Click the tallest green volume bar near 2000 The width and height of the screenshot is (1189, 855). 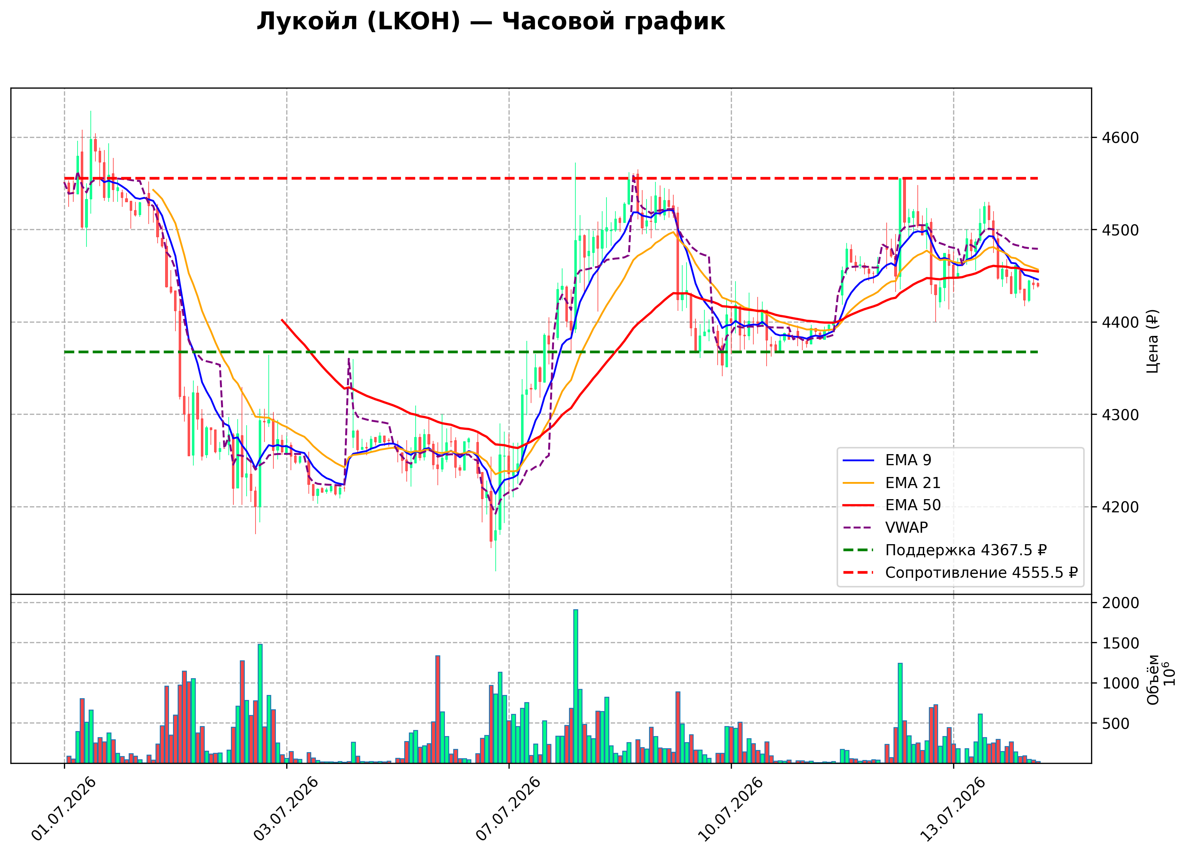pyautogui.click(x=576, y=686)
